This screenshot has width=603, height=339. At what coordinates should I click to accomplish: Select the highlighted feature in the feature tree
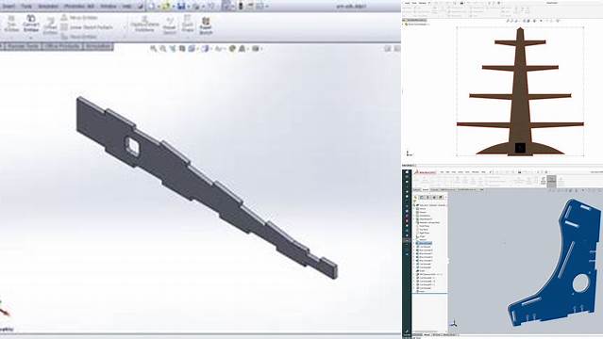pyautogui.click(x=425, y=243)
